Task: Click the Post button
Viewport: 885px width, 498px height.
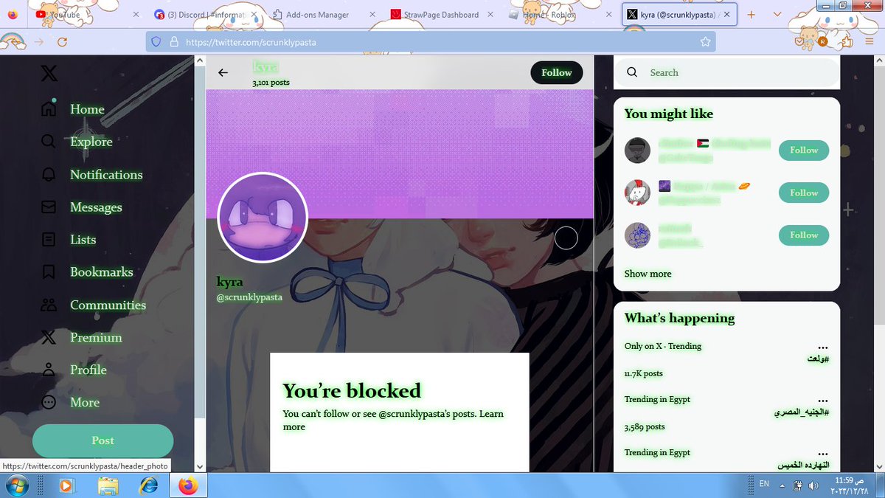Action: click(x=103, y=440)
